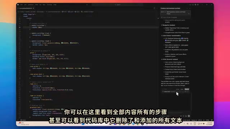Viewport: 230px width, 129px height.
Task: Expand the 1 File changes list
Action: point(165,89)
